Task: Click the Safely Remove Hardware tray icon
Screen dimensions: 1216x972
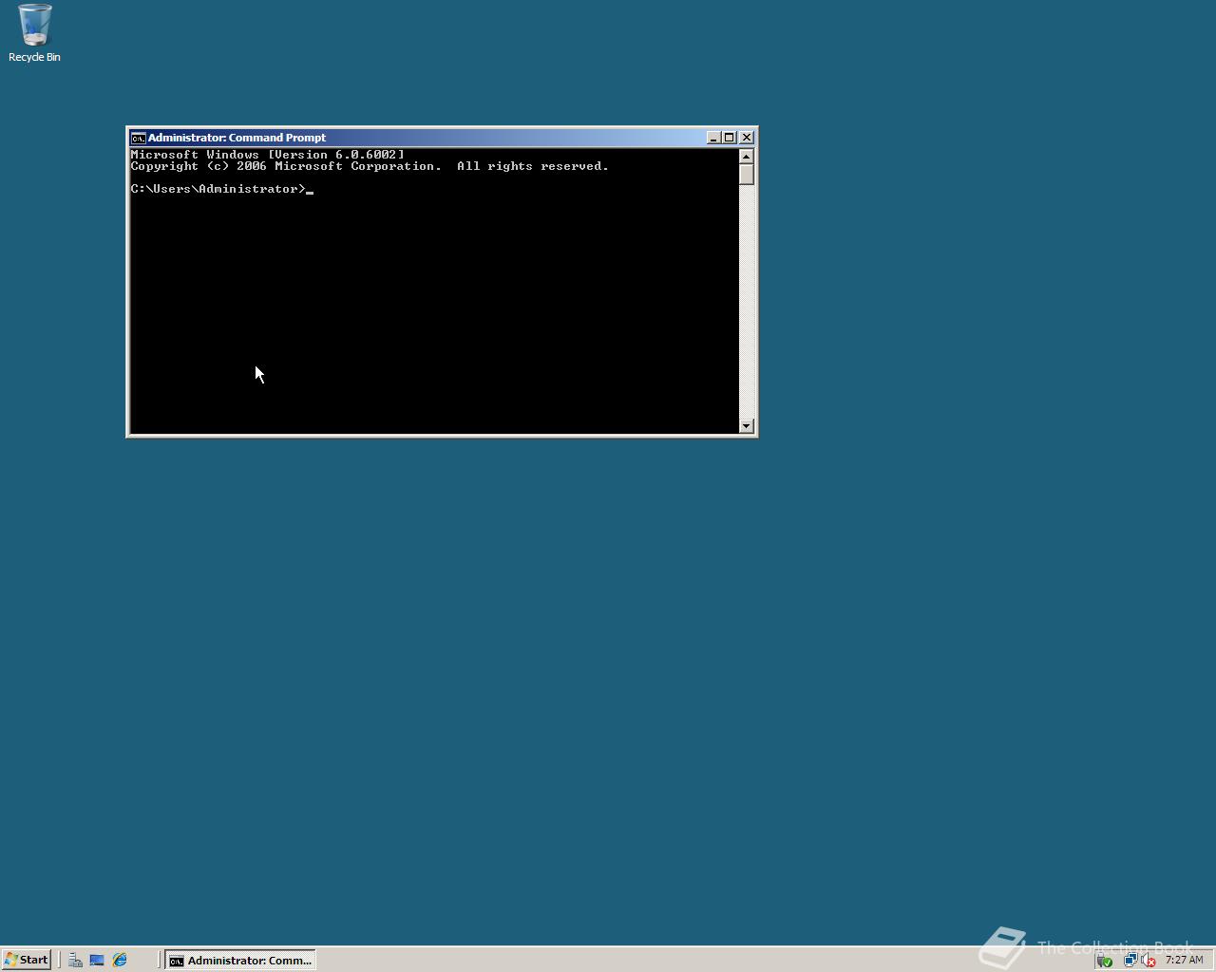Action: [1104, 960]
